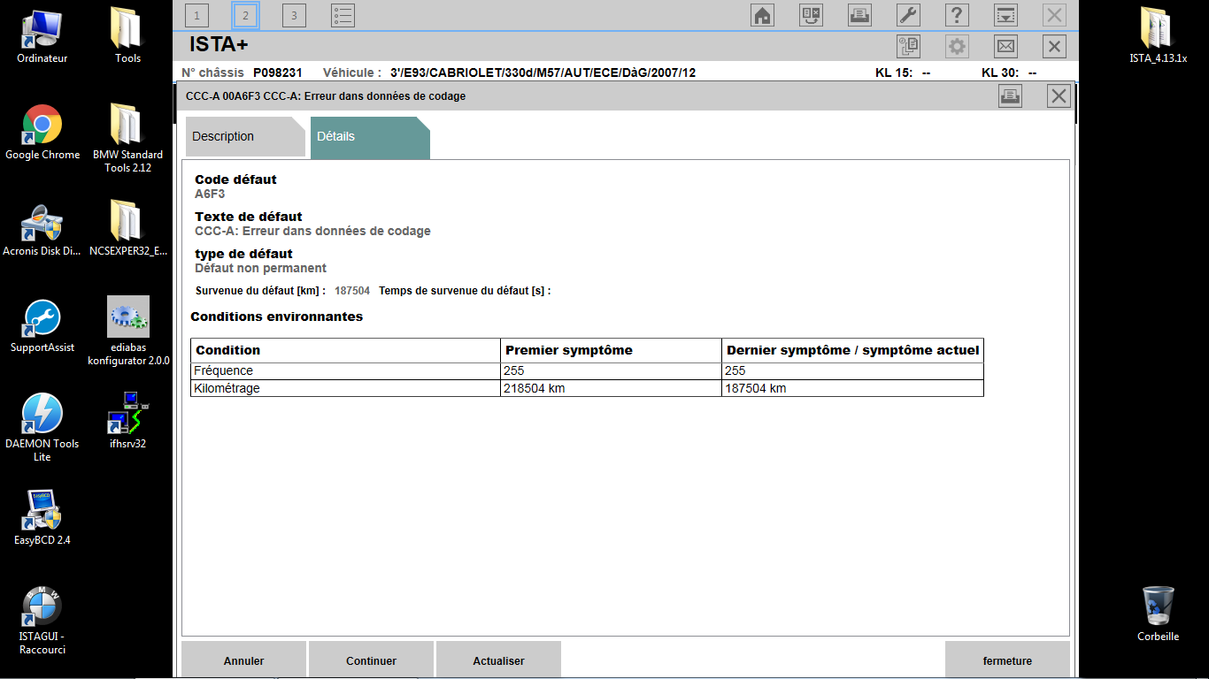The width and height of the screenshot is (1209, 679).
Task: Click the settings gear icon
Action: pos(957,47)
